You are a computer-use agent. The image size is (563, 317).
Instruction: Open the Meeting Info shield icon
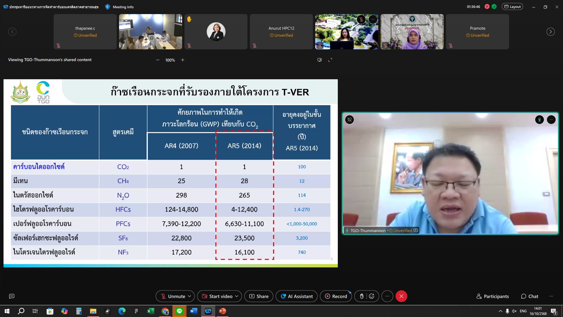point(108,7)
